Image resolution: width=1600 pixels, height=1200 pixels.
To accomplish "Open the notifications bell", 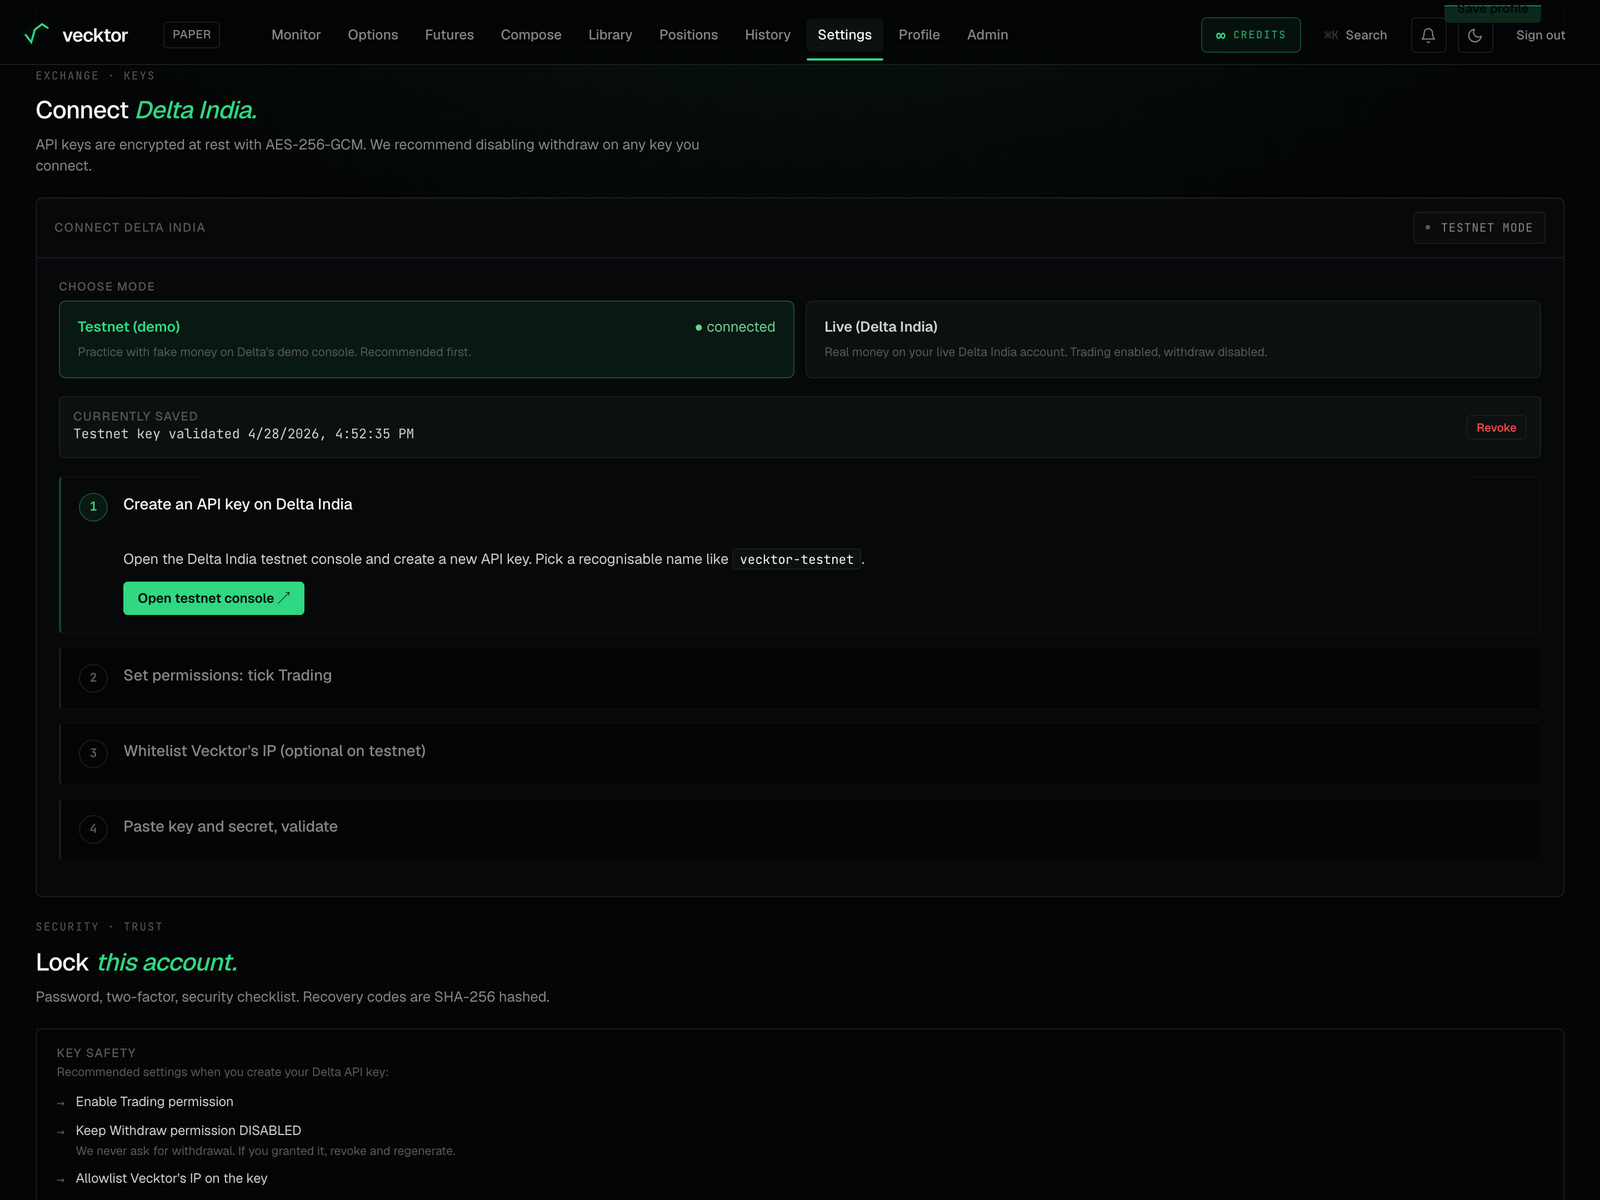I will 1428,34.
